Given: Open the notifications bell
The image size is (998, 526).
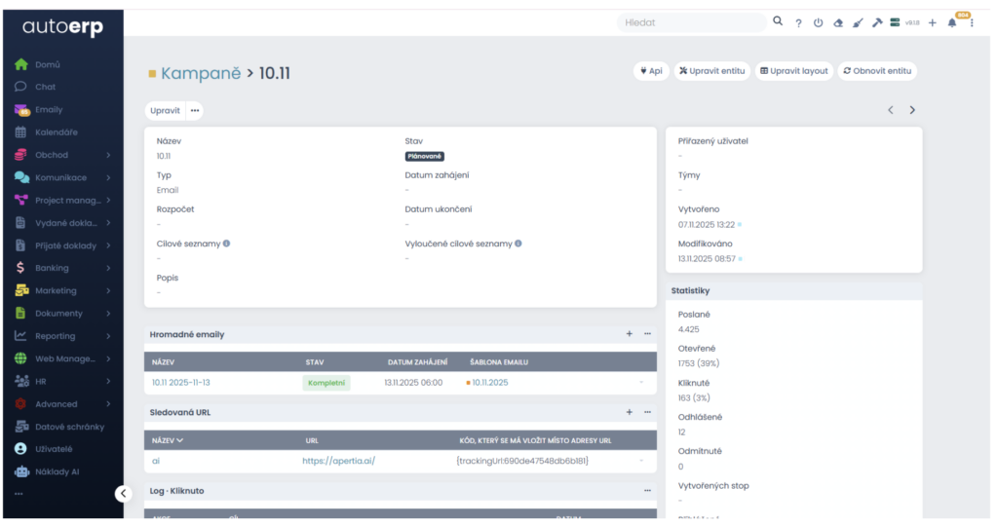Looking at the screenshot, I should 952,22.
